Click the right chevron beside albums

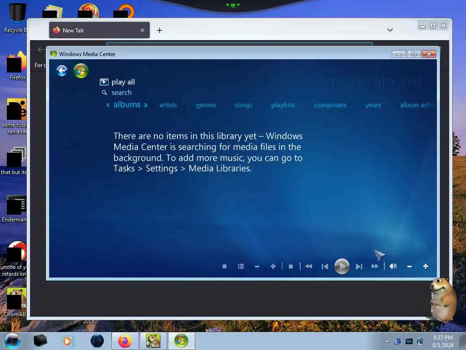[x=146, y=105]
